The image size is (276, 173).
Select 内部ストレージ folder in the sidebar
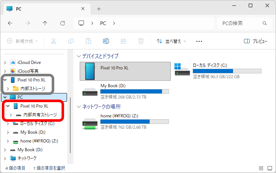33,89
